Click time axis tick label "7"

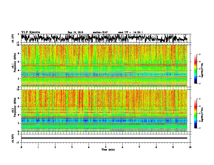(x=139, y=147)
